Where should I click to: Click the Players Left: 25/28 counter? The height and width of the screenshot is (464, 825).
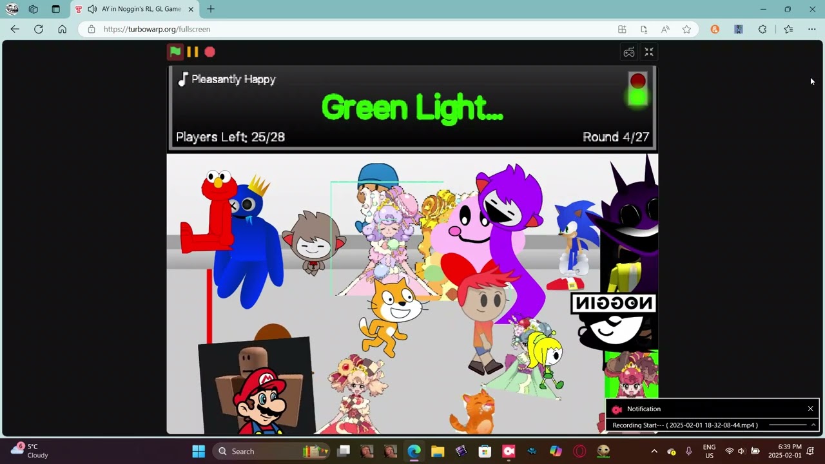pos(230,137)
